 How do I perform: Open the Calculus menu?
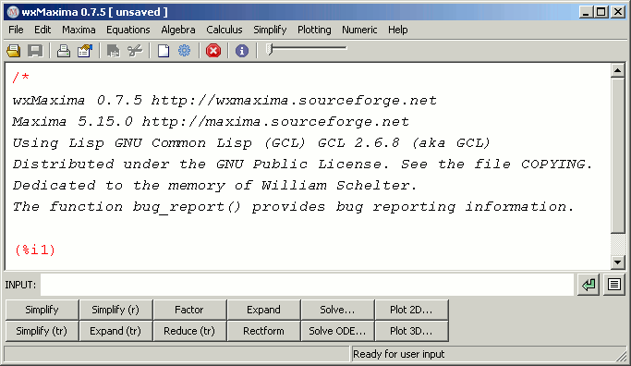click(224, 30)
